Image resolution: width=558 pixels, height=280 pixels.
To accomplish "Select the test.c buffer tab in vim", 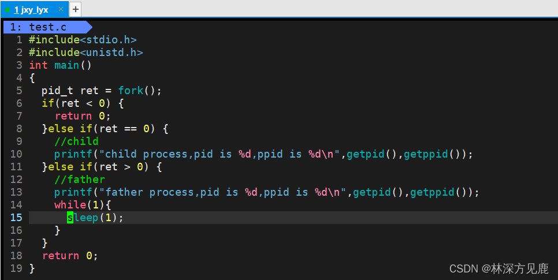I will [48, 27].
